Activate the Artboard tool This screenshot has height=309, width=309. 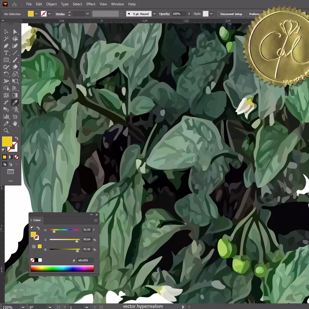tap(15, 117)
